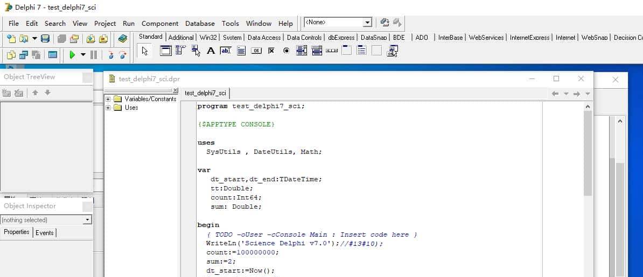Select the GroupBox component icon
The height and width of the screenshot is (277, 643).
click(347, 51)
